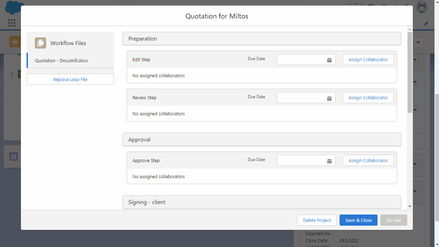This screenshot has height=247, width=439.
Task: Click the Replace Leap File button
Action: [x=70, y=79]
